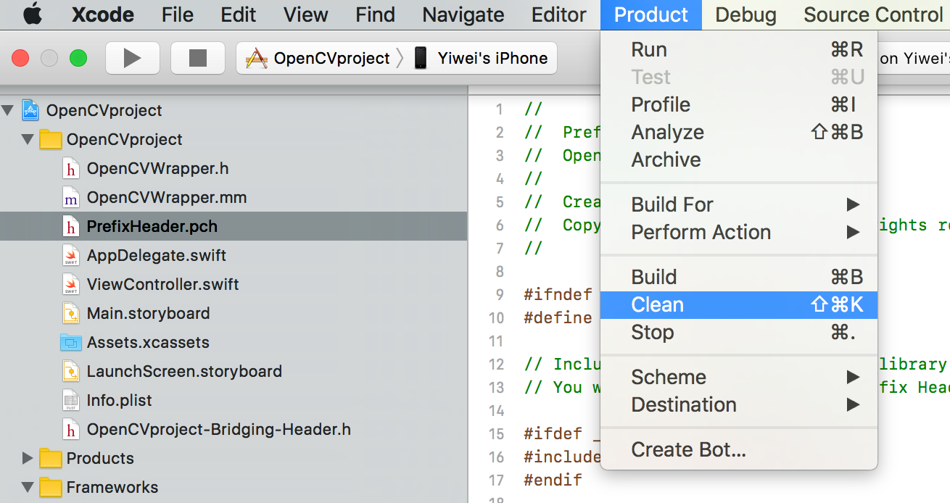Open the Debug menu
The height and width of the screenshot is (503, 950).
[745, 14]
